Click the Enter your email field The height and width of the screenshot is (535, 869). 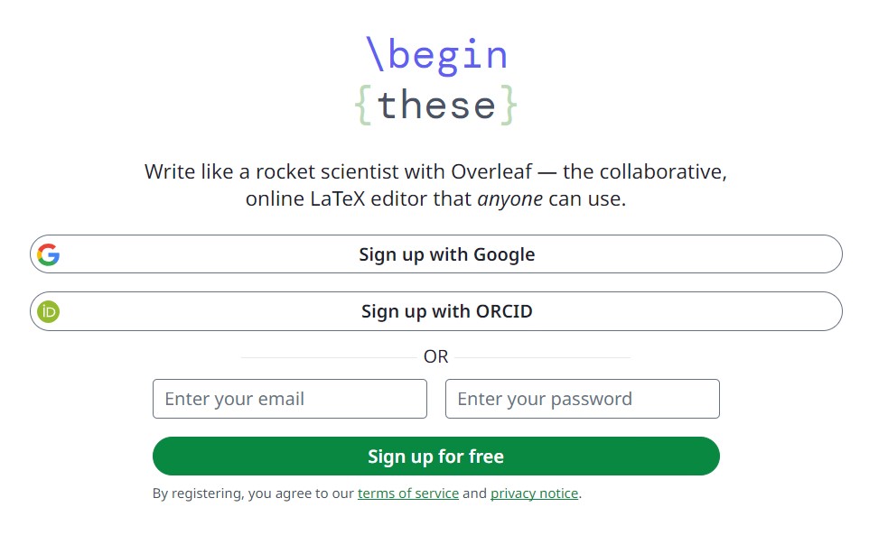[289, 399]
